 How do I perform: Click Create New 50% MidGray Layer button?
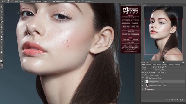(x=130, y=18)
